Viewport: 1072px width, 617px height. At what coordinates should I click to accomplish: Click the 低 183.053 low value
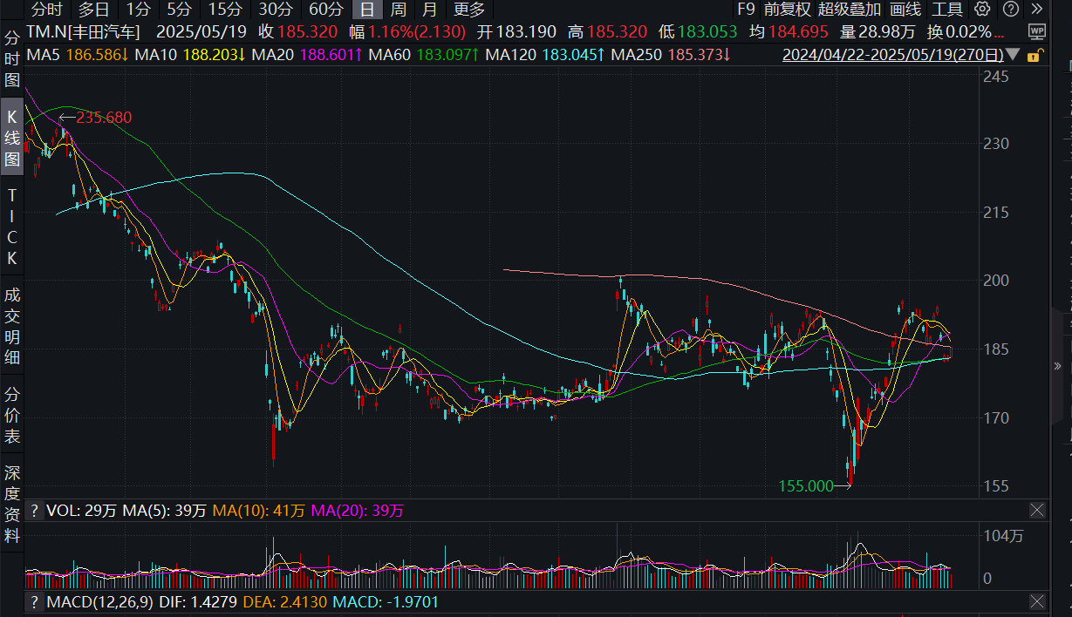coord(698,32)
